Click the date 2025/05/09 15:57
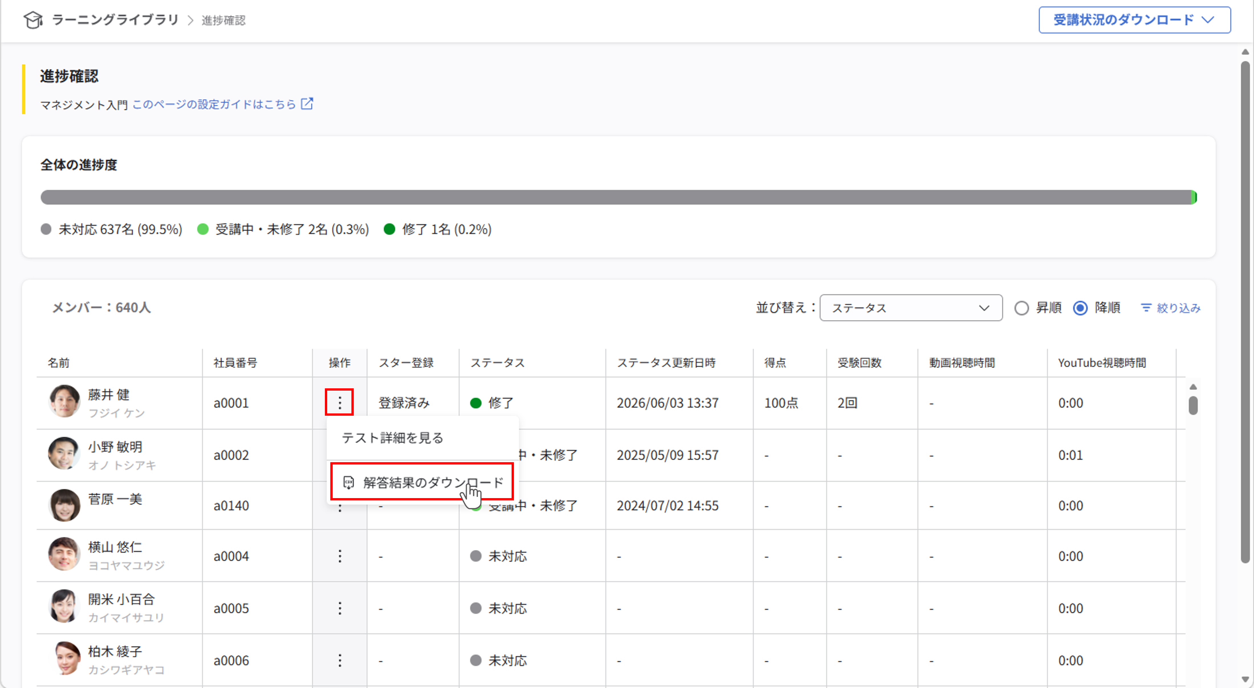This screenshot has height=688, width=1254. 668,455
